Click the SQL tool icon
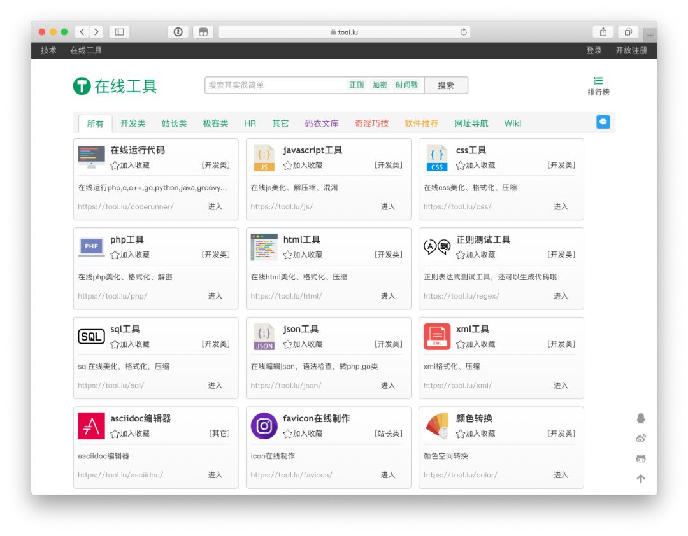 point(91,336)
